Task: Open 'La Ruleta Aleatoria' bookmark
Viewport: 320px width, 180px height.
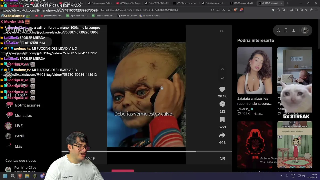Action: (149, 16)
